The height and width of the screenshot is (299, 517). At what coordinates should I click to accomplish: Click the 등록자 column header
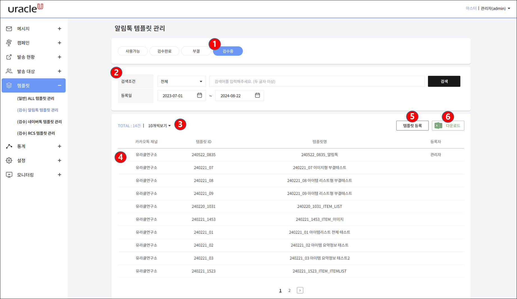pos(436,142)
